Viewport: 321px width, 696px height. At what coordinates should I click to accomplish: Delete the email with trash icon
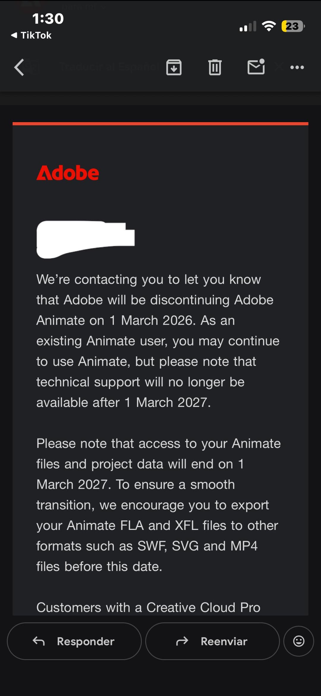215,67
